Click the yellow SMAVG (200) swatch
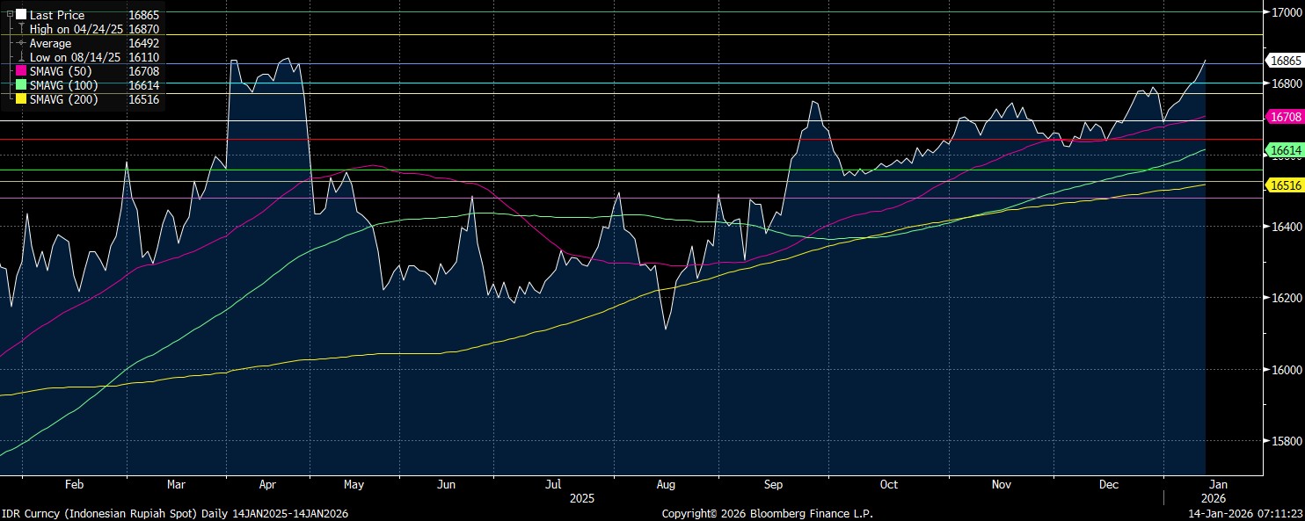Screen dimensions: 1305x521 coord(21,99)
